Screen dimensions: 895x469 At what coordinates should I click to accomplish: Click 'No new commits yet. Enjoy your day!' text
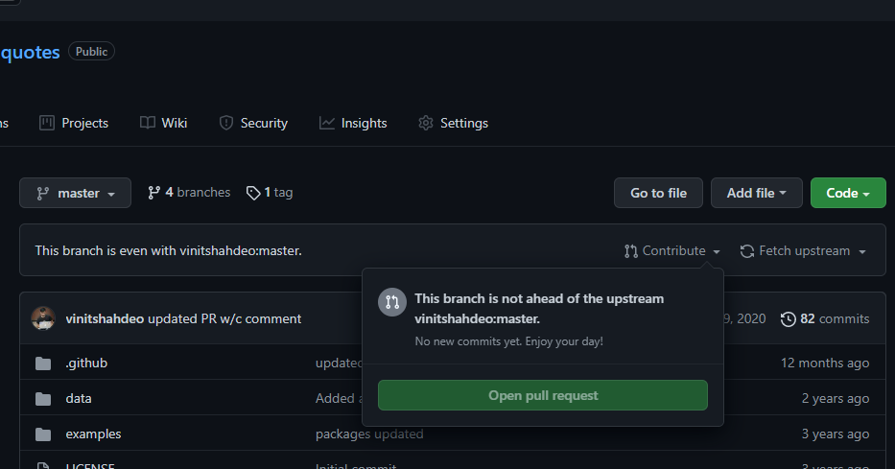point(508,341)
